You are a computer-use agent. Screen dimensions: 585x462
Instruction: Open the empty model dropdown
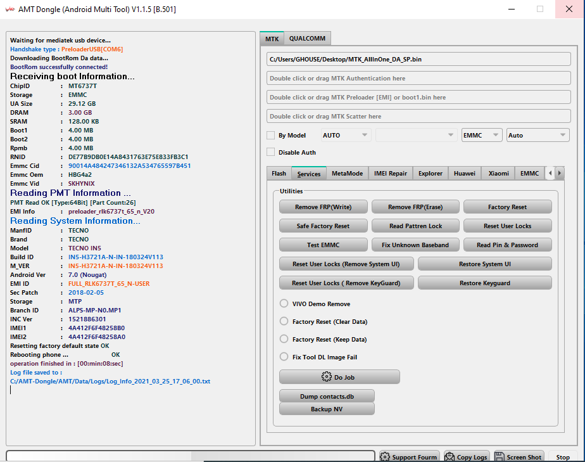click(416, 135)
